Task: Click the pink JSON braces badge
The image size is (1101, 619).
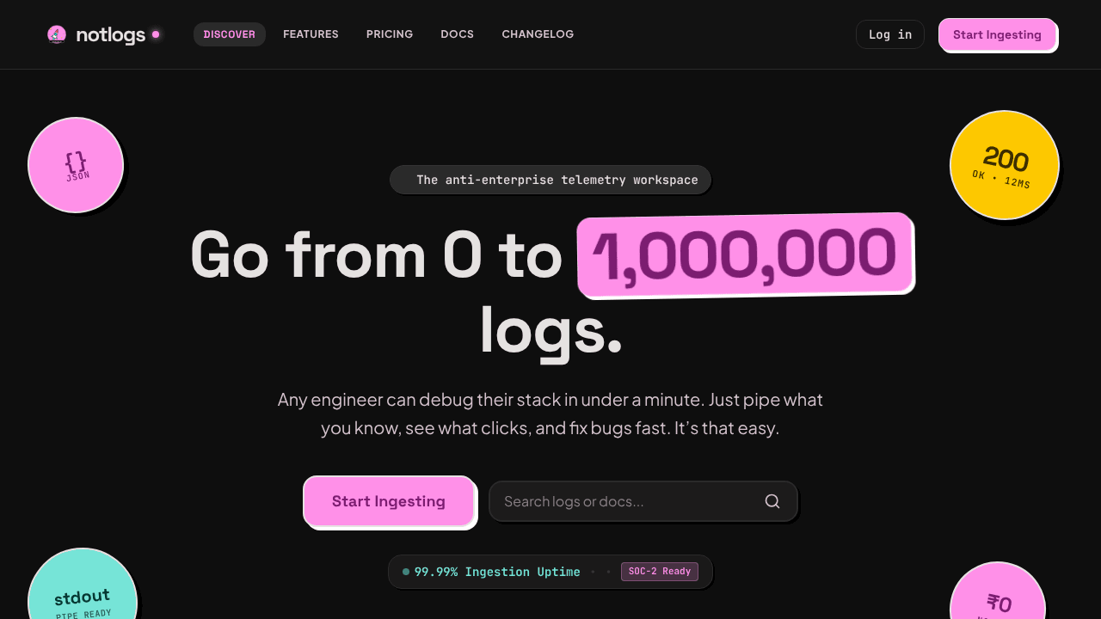Action: click(76, 165)
